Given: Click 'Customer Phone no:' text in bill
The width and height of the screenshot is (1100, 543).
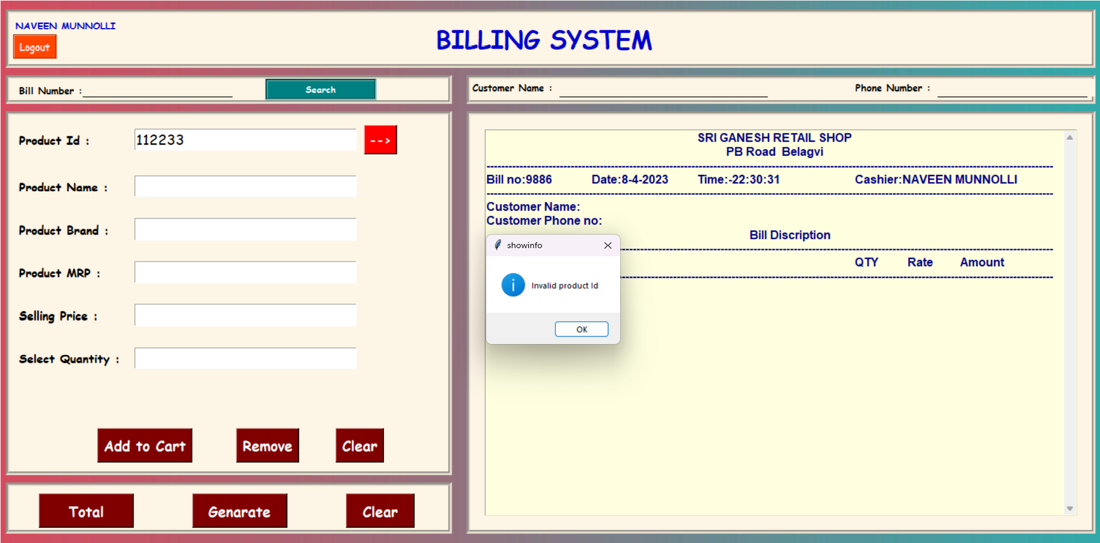Looking at the screenshot, I should click(x=544, y=221).
